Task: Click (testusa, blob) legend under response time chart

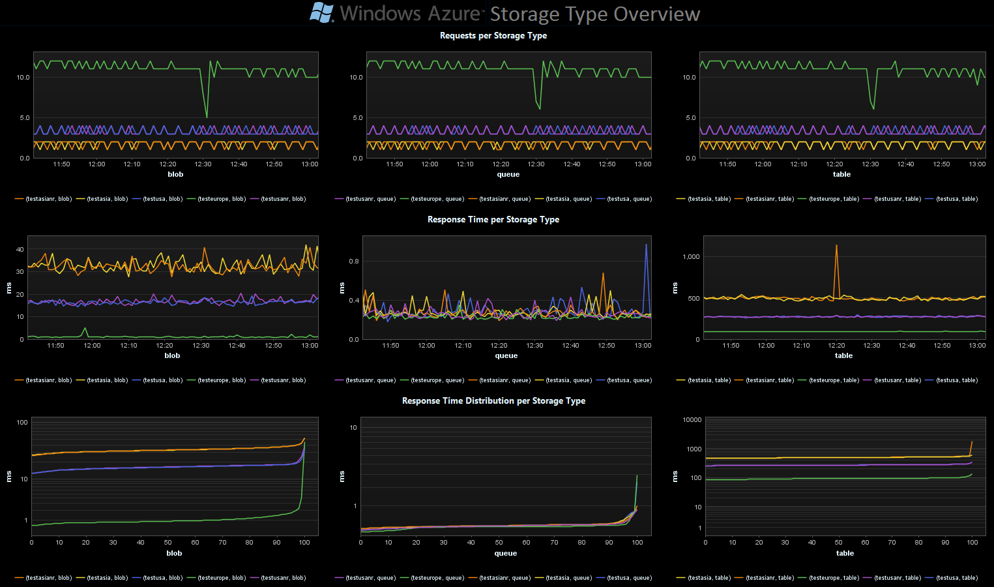Action: 158,380
